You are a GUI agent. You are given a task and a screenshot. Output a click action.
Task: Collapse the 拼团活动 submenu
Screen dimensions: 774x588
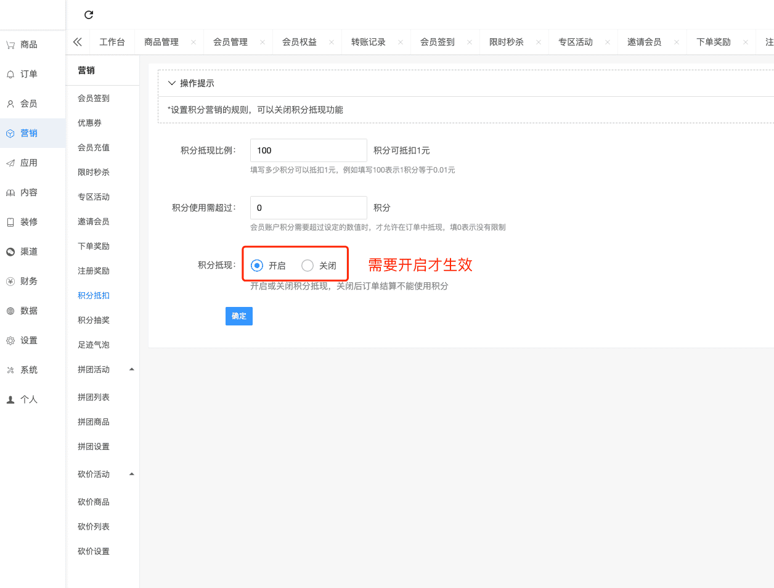pos(131,369)
